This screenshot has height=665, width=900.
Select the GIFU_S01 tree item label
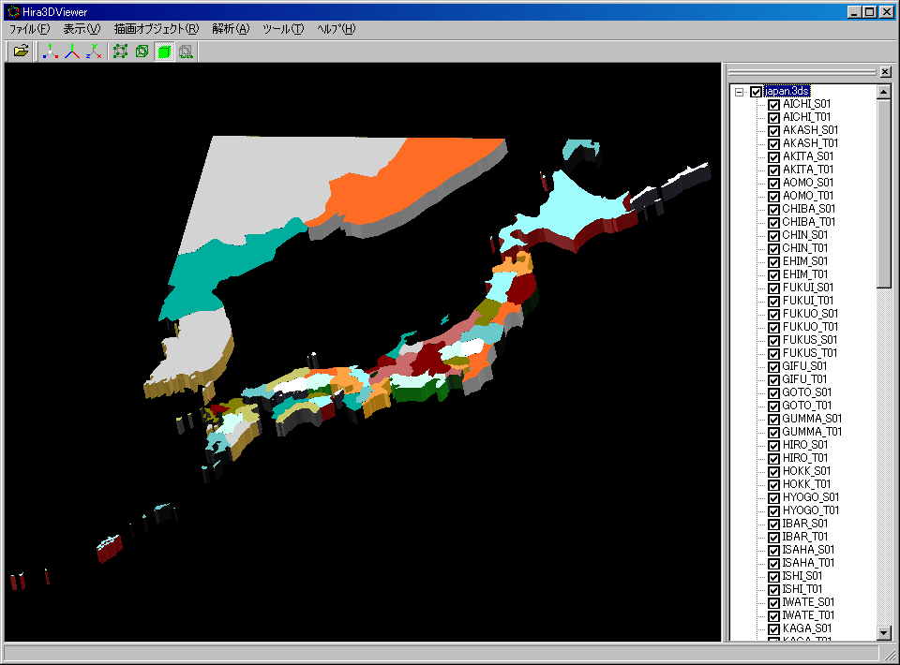coord(804,366)
